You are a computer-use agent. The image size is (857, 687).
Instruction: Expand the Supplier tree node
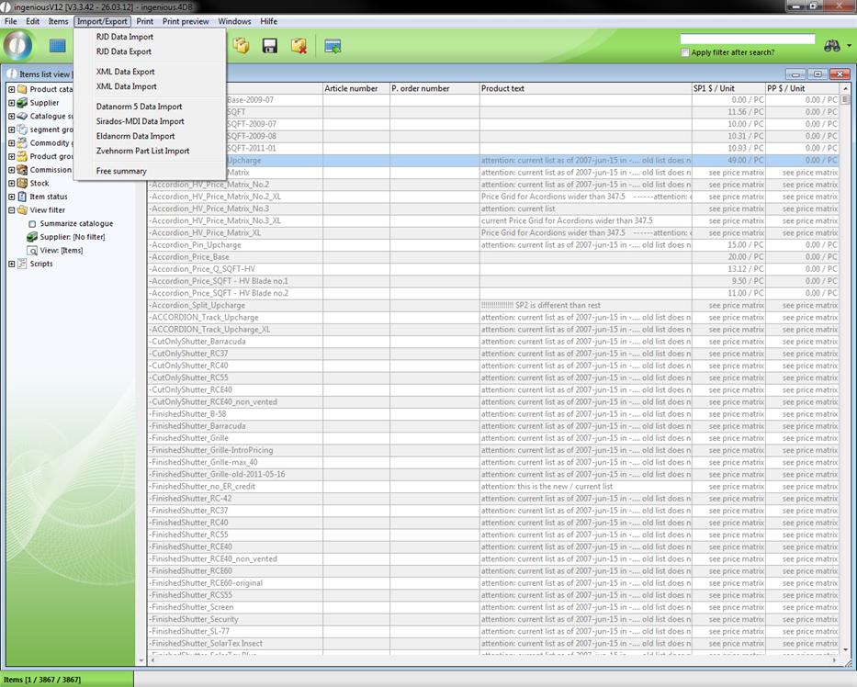pyautogui.click(x=12, y=103)
